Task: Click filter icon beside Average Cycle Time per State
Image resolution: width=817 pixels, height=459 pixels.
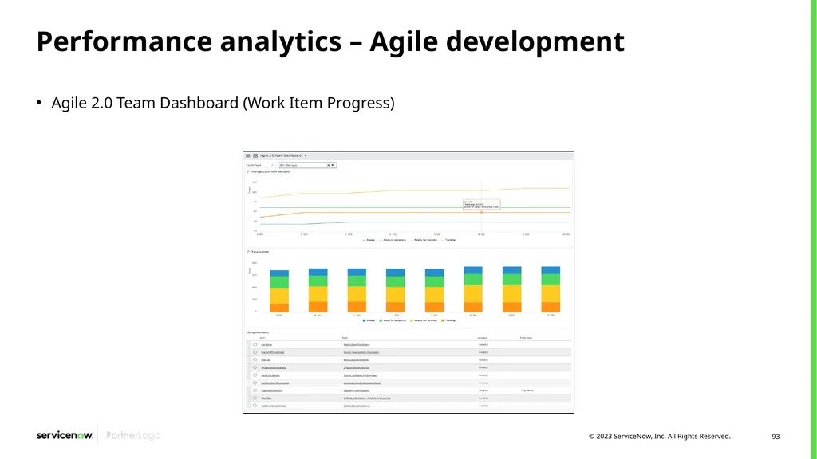Action: [248, 172]
